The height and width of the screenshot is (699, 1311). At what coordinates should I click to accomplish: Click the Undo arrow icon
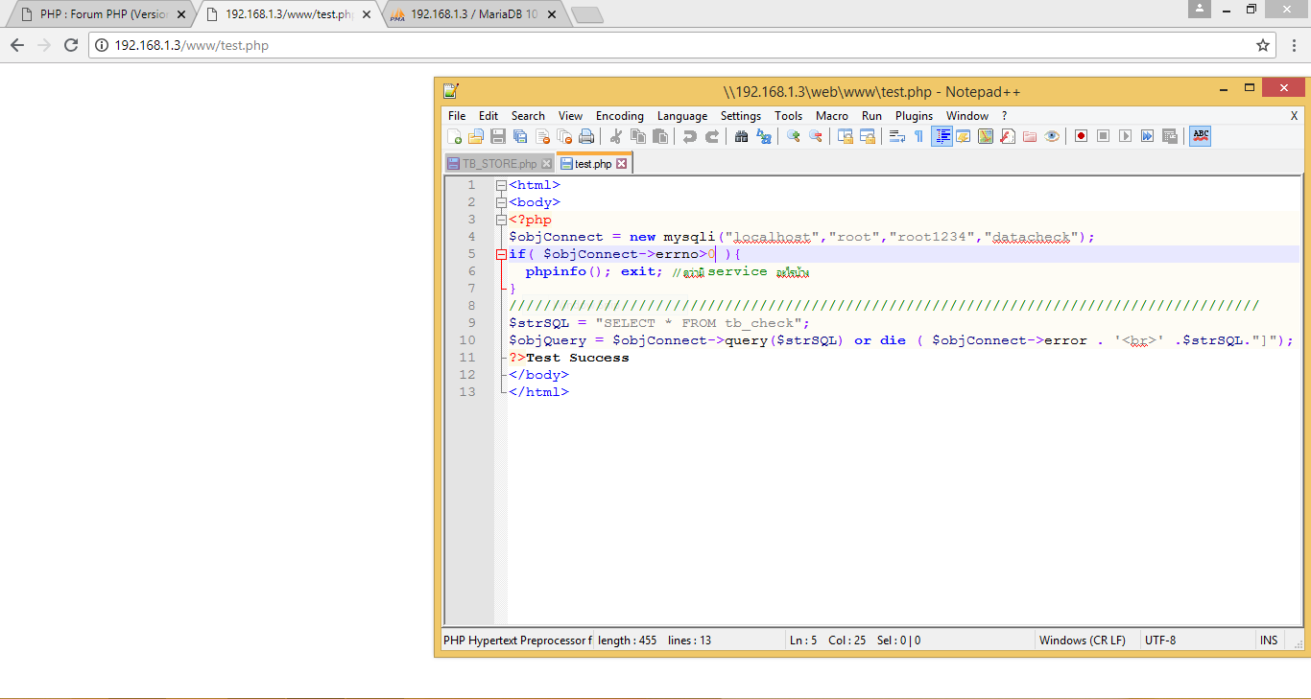[689, 136]
